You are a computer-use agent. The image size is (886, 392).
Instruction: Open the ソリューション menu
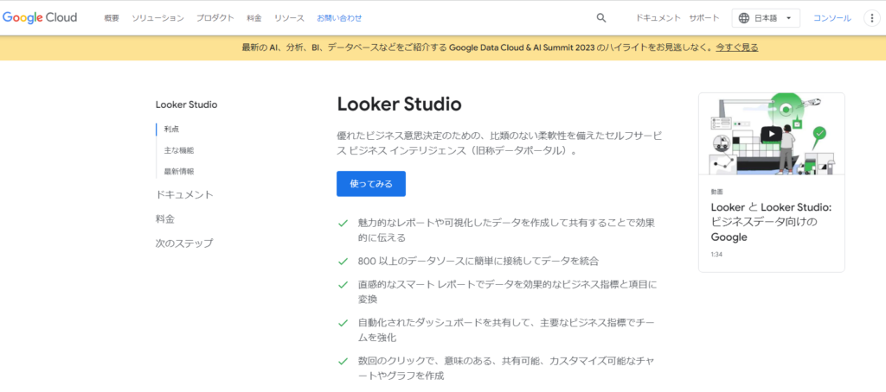click(x=157, y=18)
